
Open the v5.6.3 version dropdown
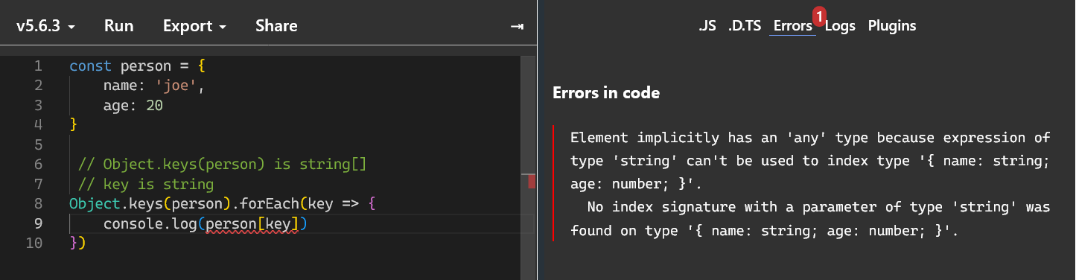point(45,26)
